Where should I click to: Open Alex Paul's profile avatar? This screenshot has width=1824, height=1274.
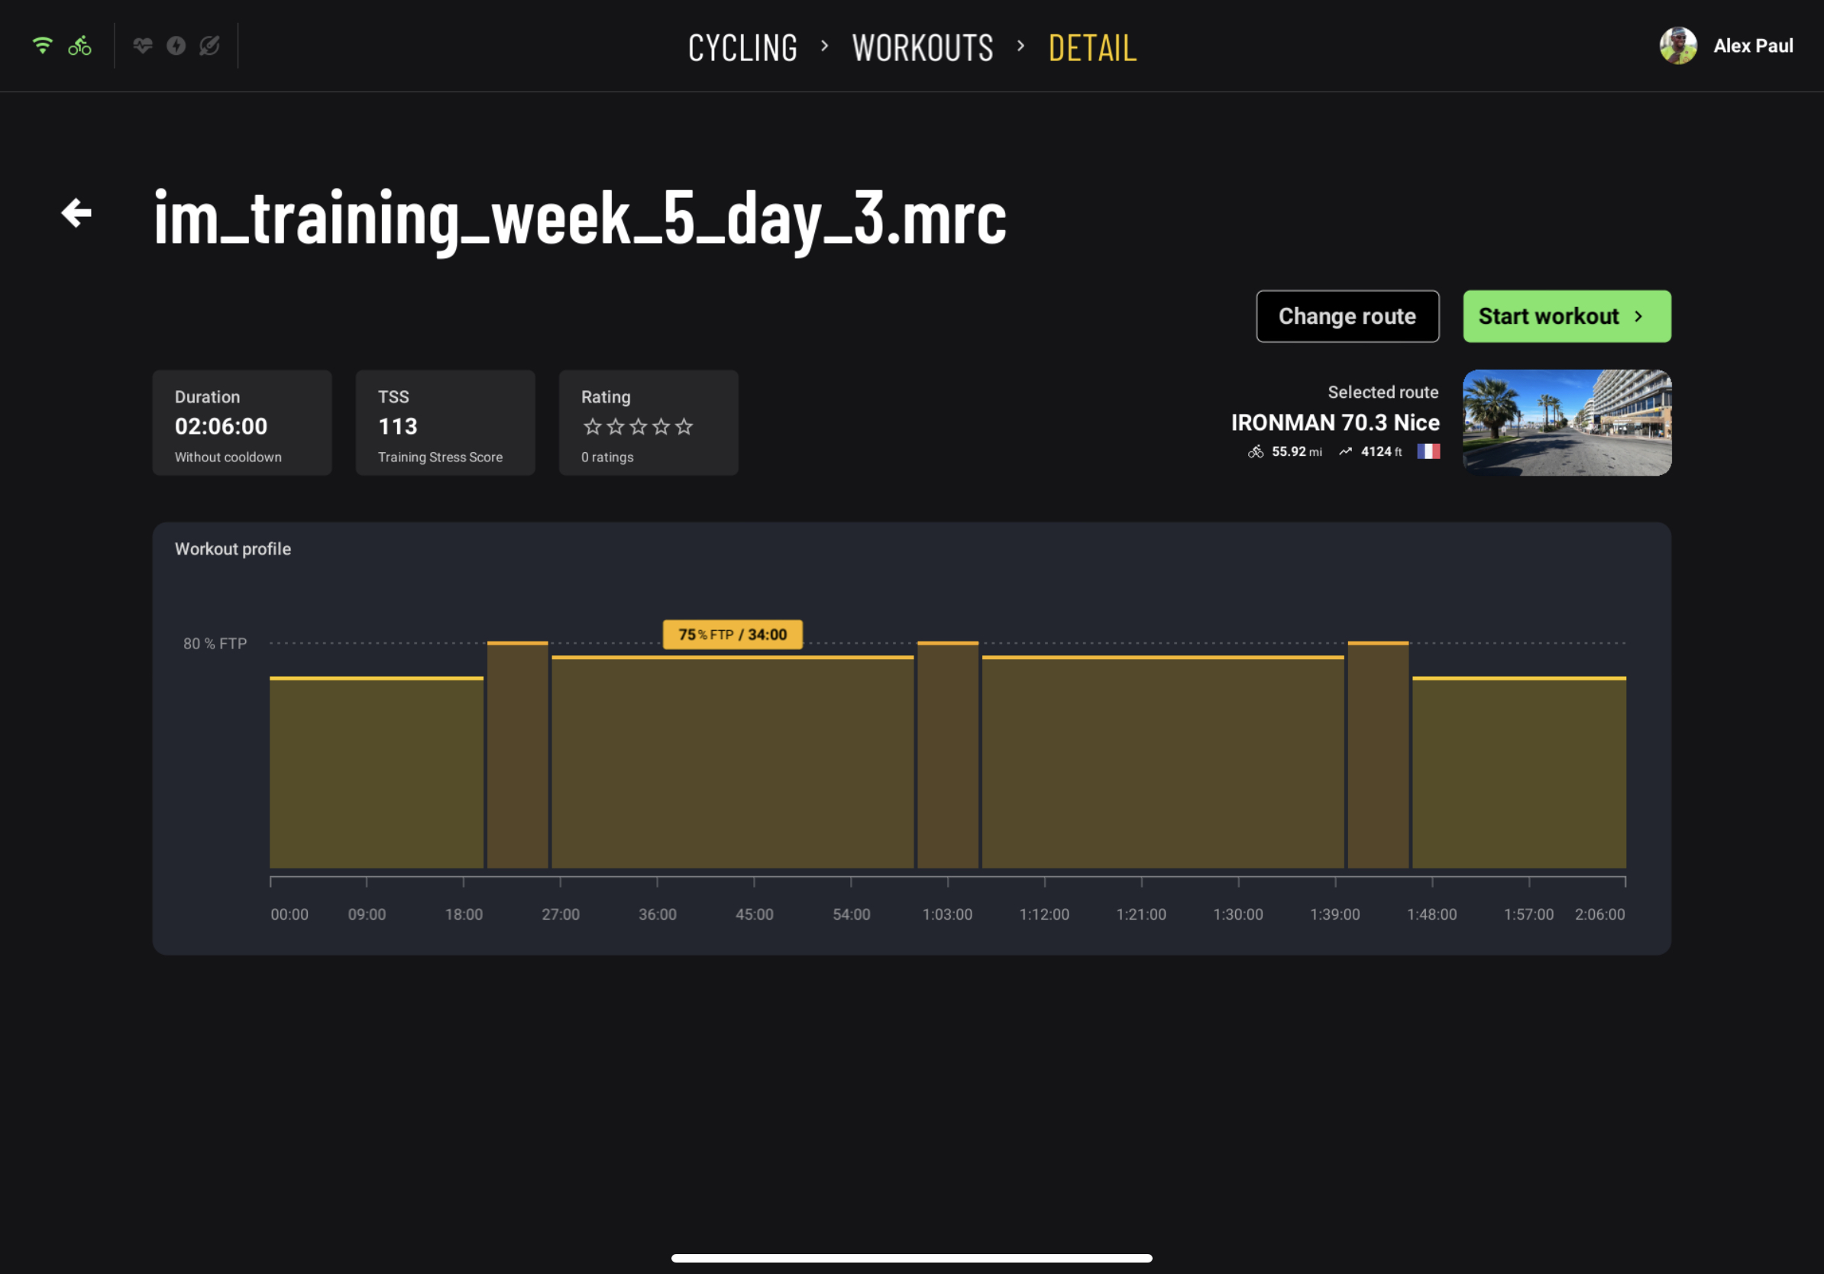click(1678, 45)
